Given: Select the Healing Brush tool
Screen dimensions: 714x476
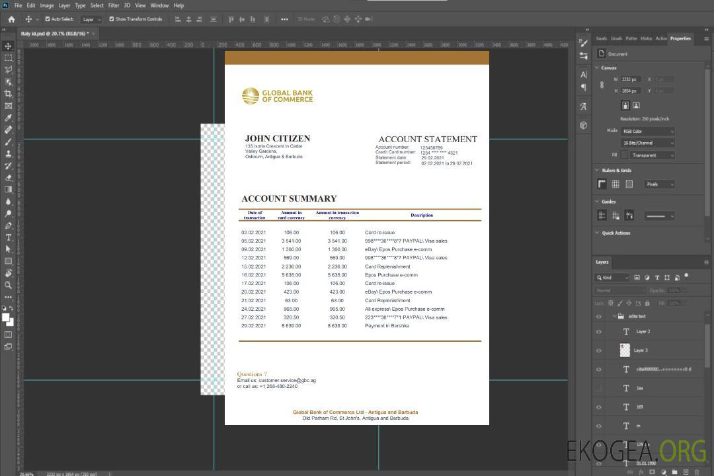Looking at the screenshot, I should click(8, 130).
